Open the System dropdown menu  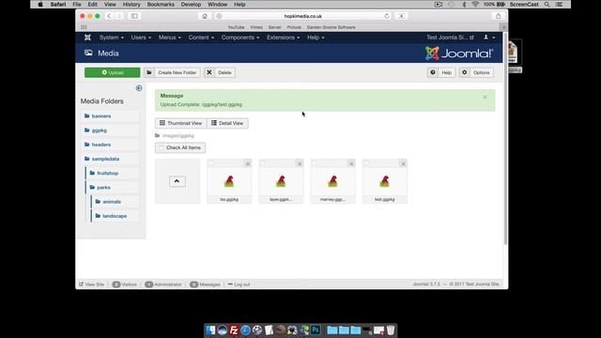click(x=111, y=38)
